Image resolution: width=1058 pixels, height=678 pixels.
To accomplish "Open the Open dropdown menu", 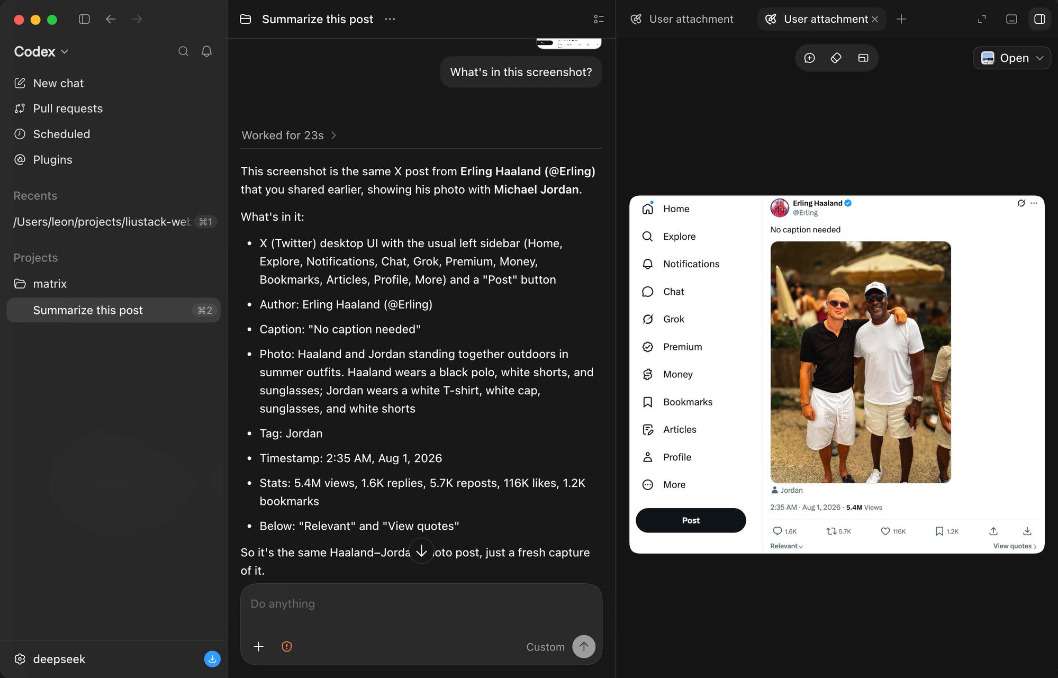I will click(1012, 58).
